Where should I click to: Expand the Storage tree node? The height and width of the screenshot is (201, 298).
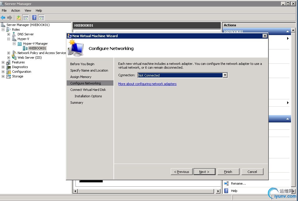pyautogui.click(x=3, y=76)
